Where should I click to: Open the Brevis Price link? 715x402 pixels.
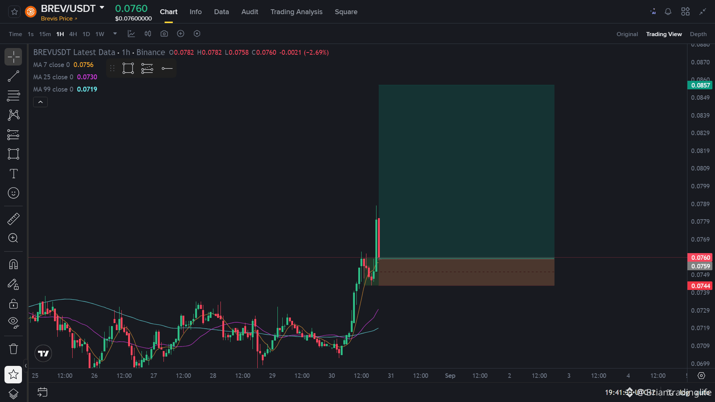pos(59,19)
